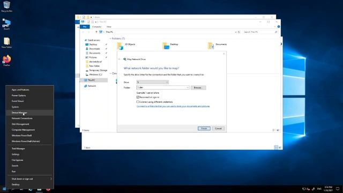The width and height of the screenshot is (343, 193).
Task: Open the Connect to a Web site link
Action: point(173,106)
